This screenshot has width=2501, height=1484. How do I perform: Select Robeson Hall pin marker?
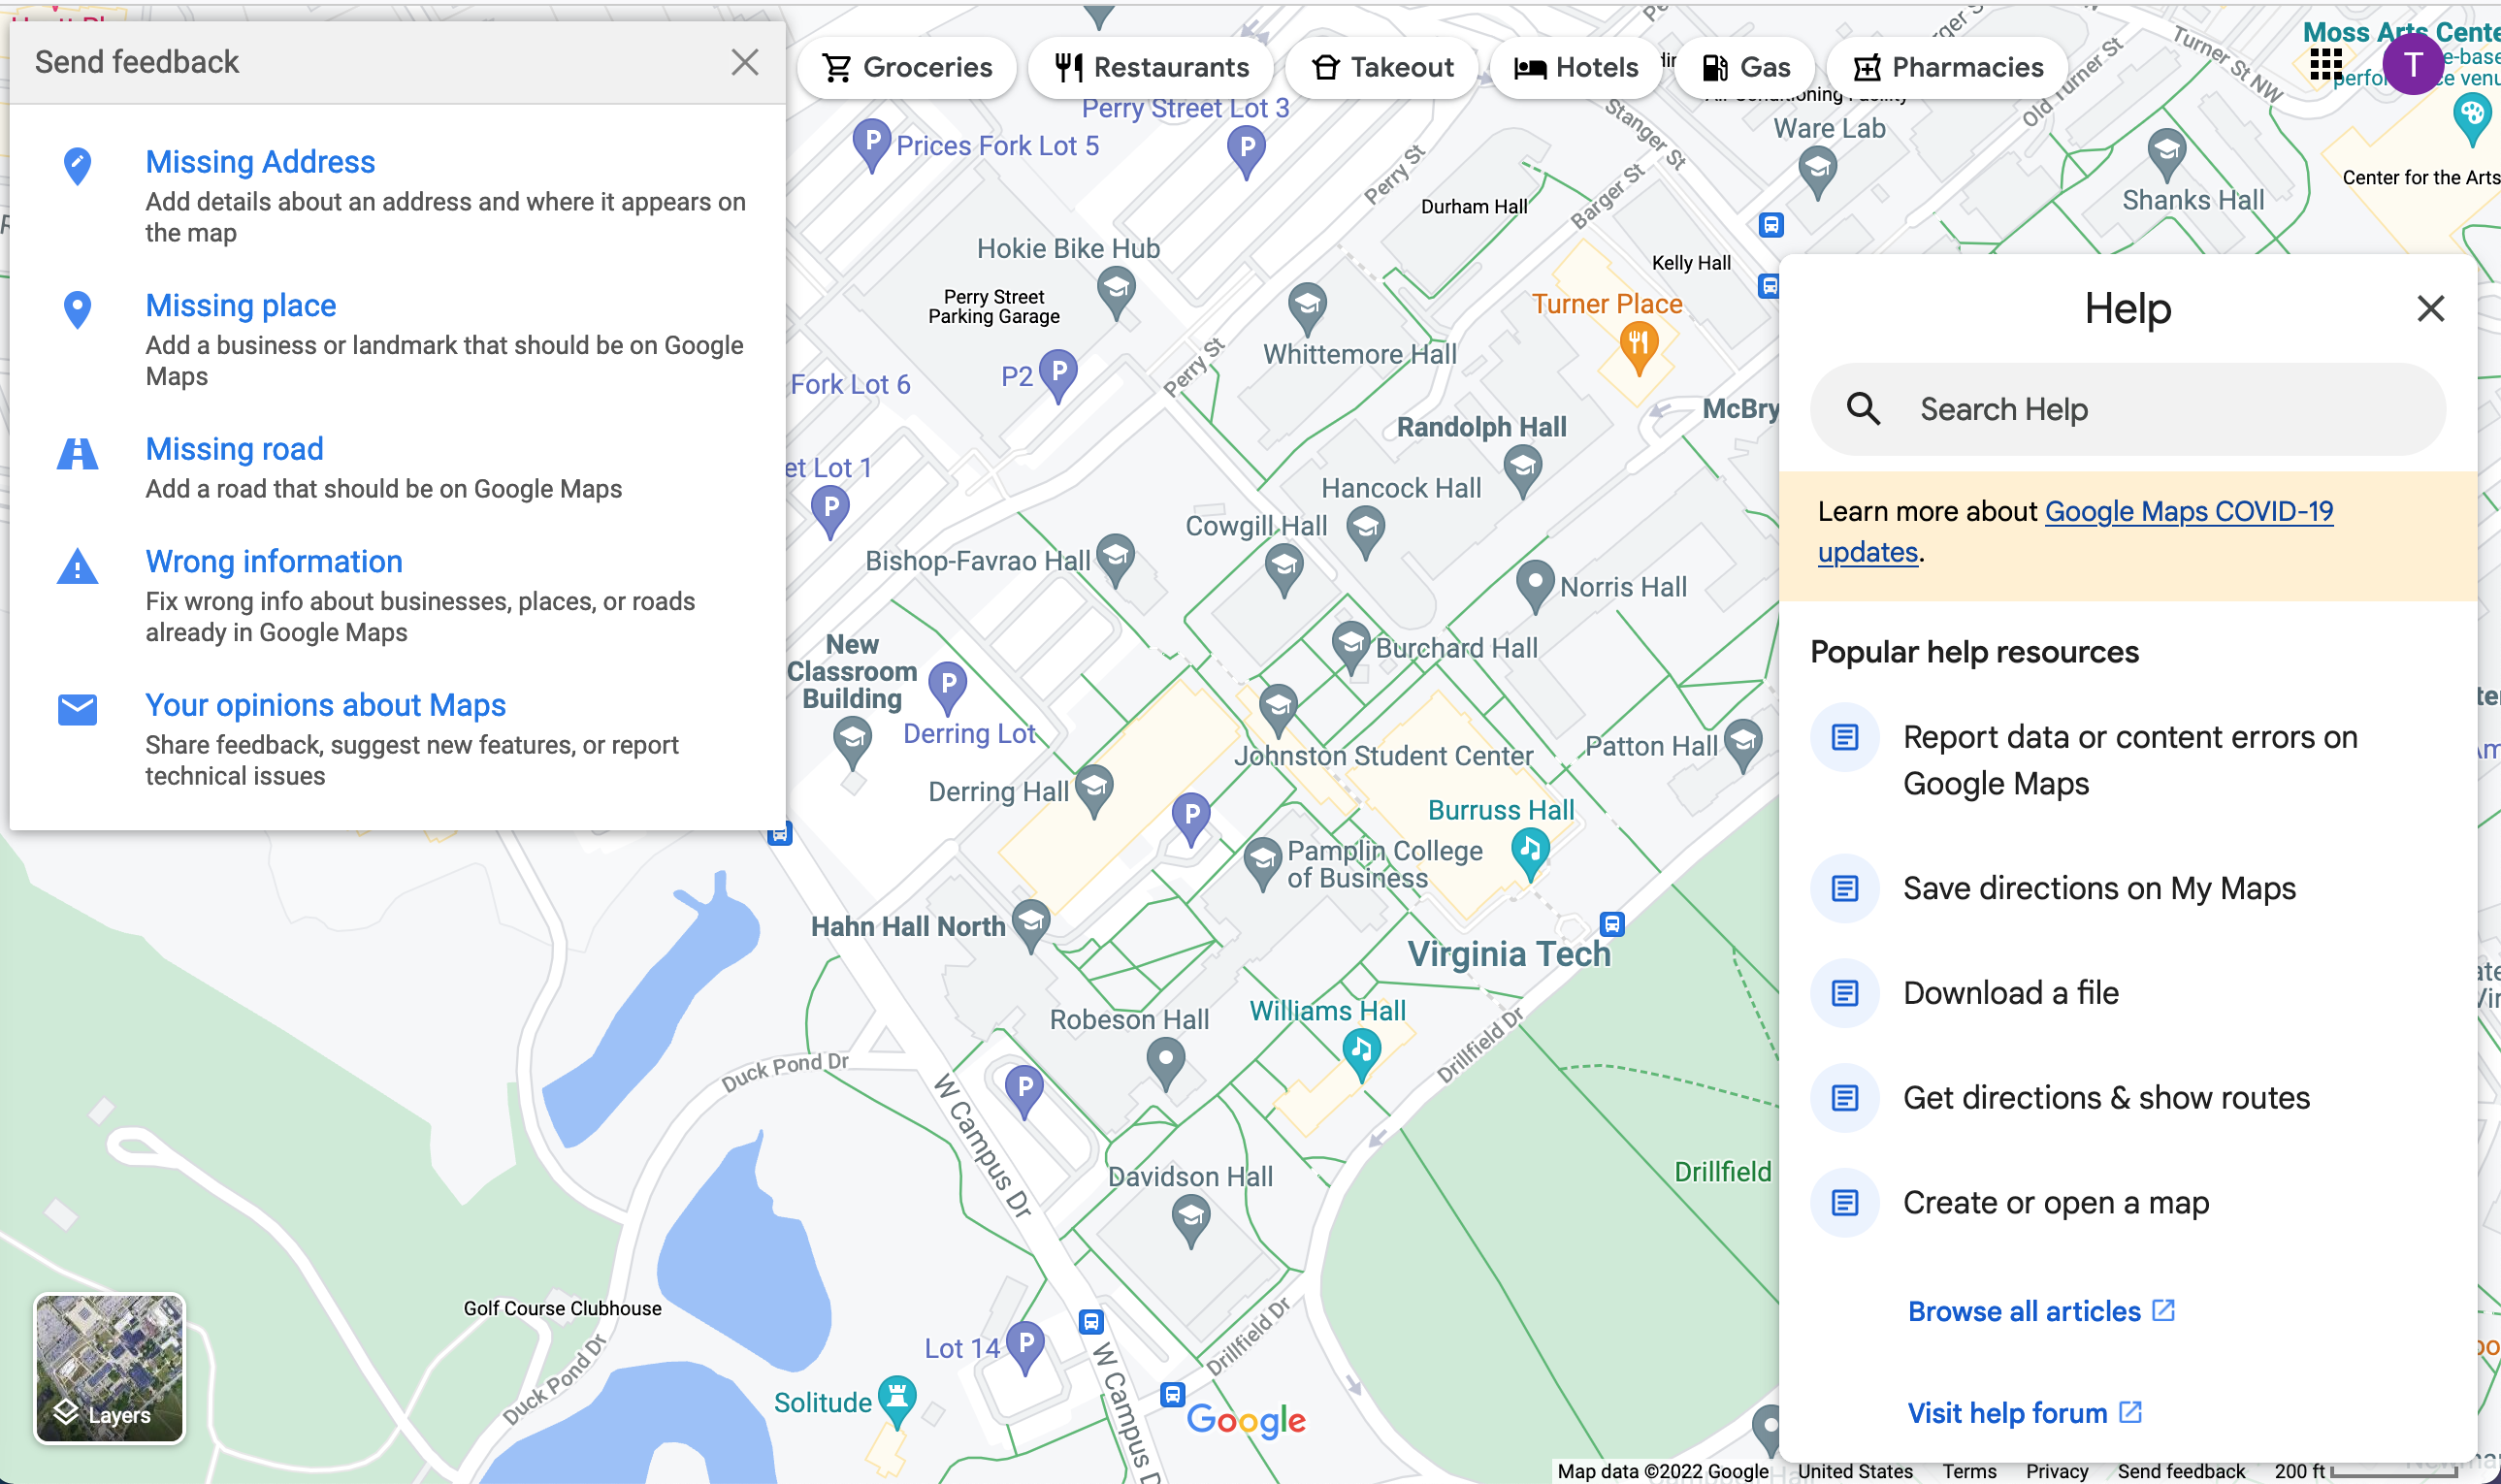1165,1063
